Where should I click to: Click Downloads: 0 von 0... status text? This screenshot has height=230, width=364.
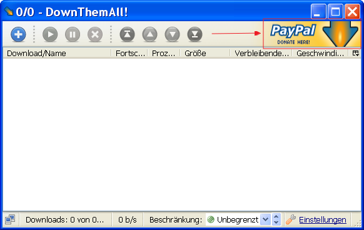(x=65, y=219)
